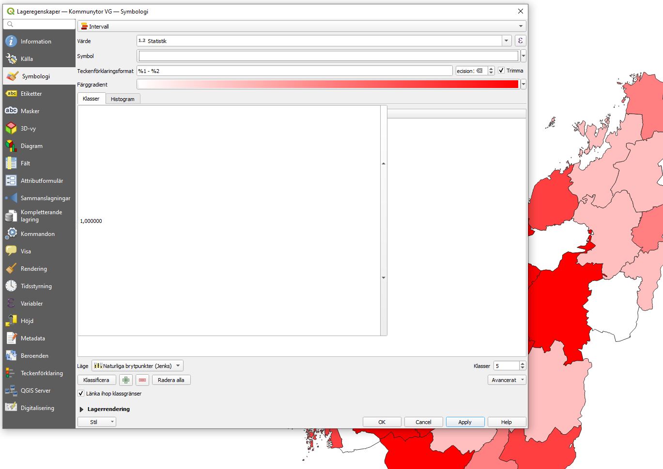This screenshot has height=469, width=663.
Task: Select the Etiketter sidebar icon
Action: (11, 93)
